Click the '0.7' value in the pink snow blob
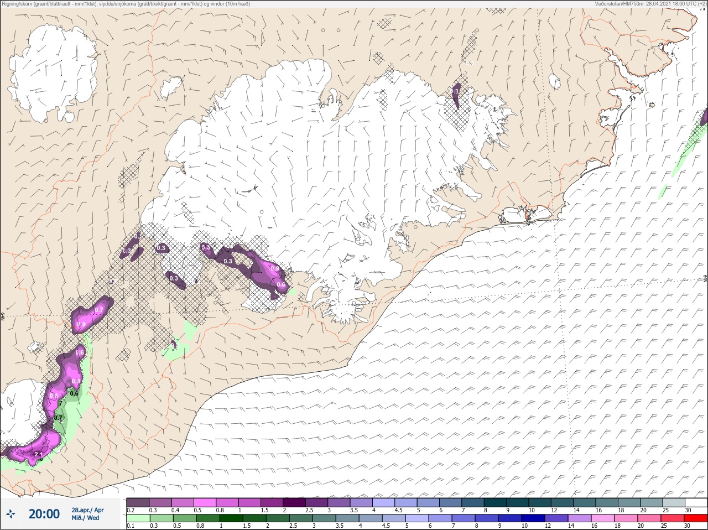 [99, 310]
